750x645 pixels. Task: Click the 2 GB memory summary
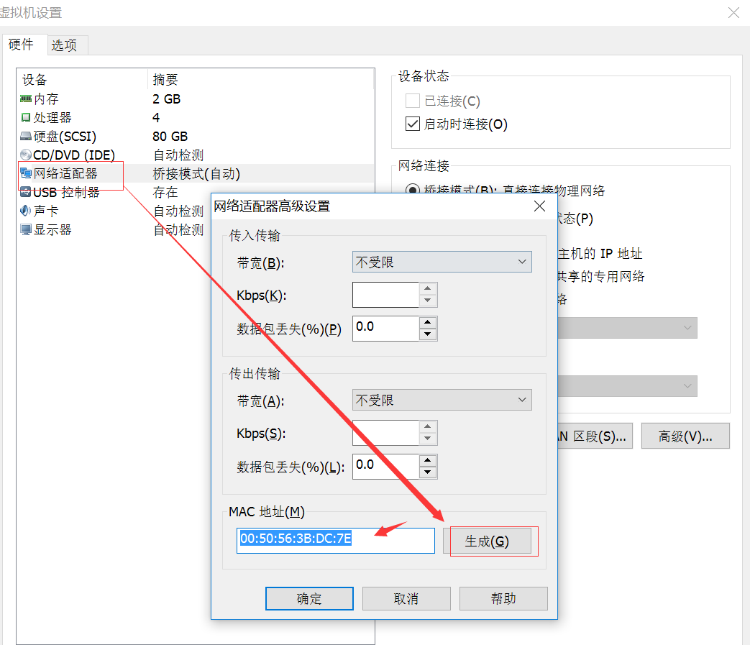[x=166, y=99]
